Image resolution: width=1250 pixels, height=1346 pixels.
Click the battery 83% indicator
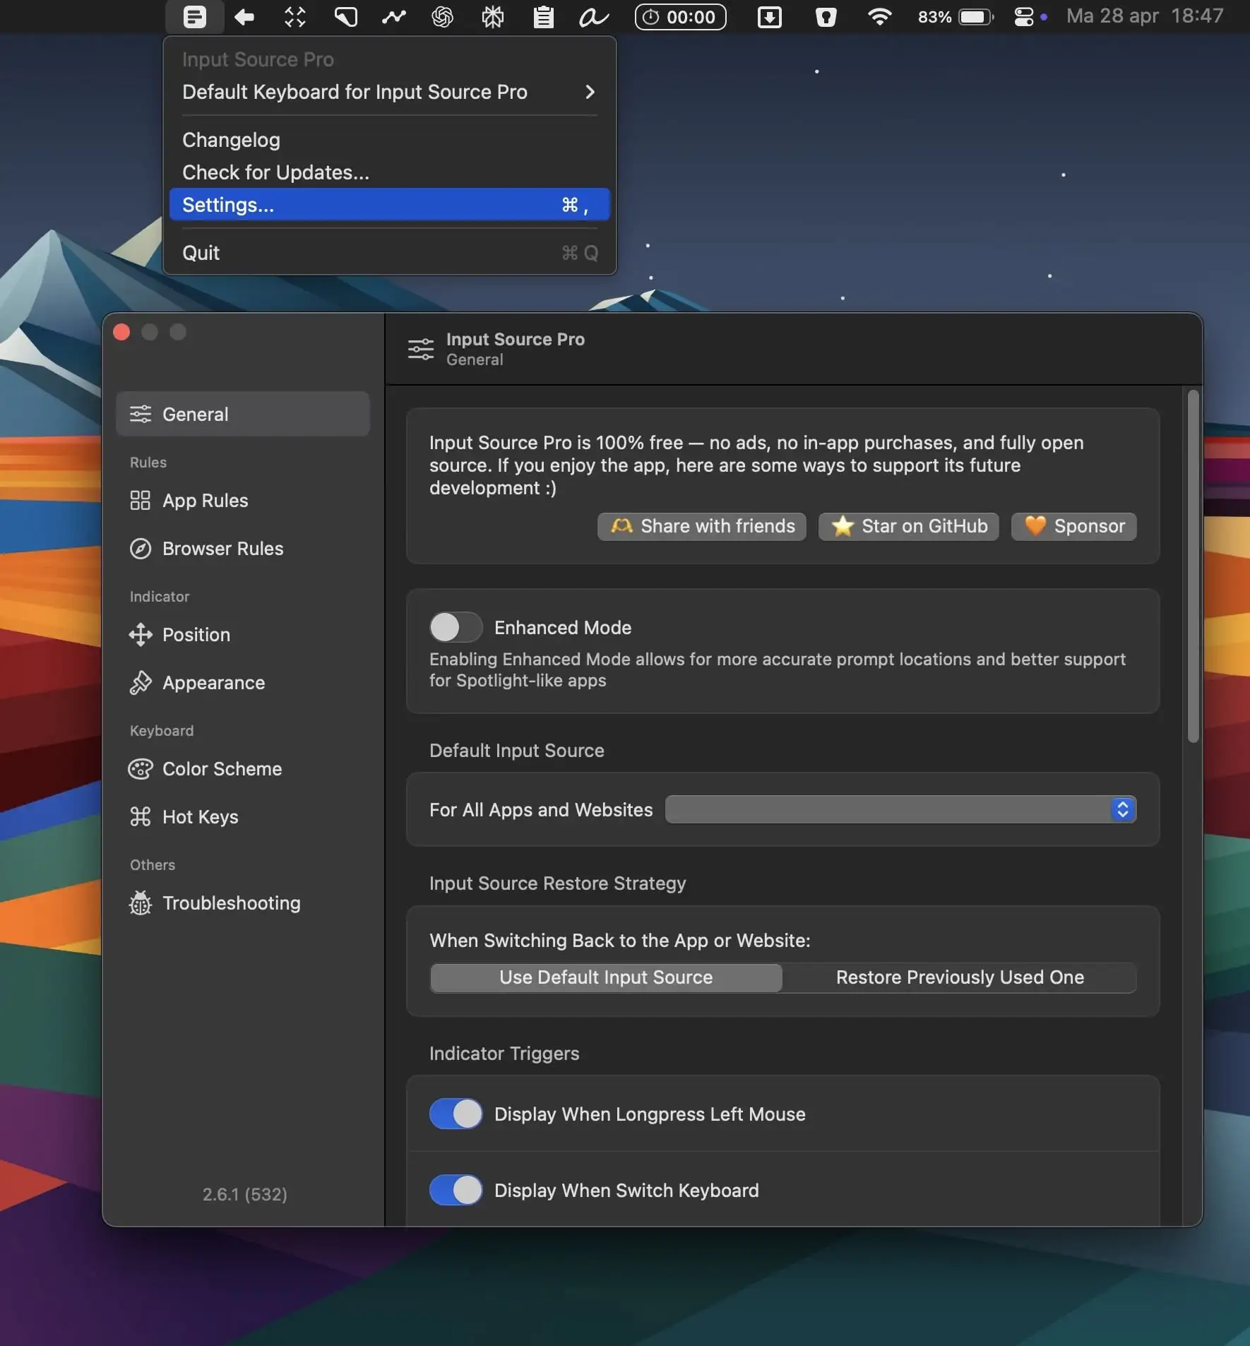pyautogui.click(x=956, y=17)
